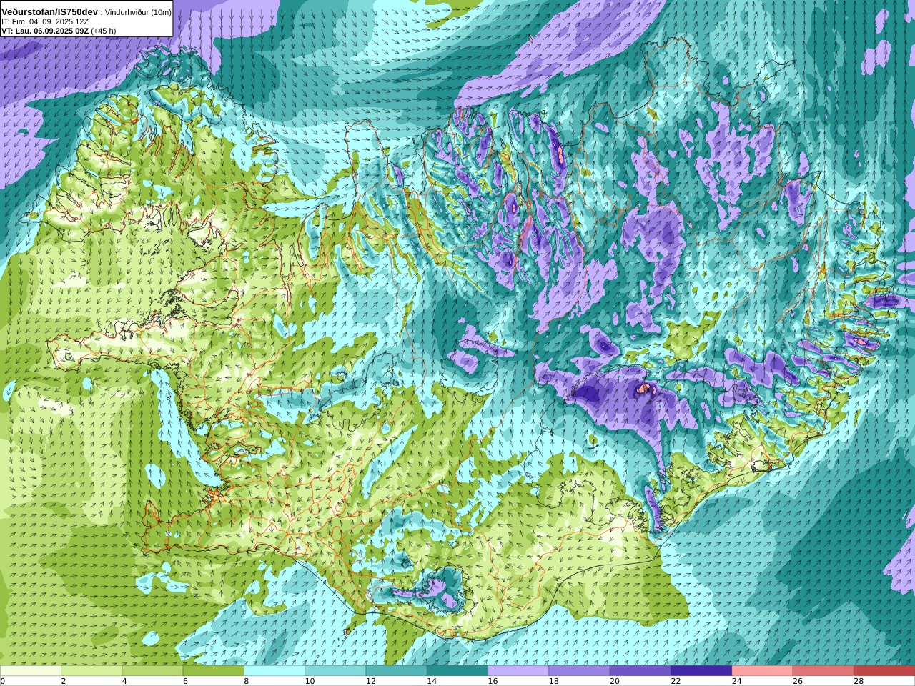Select the "Vindurhviður (10m)" parameter label
This screenshot has height=686, width=915.
coord(138,13)
